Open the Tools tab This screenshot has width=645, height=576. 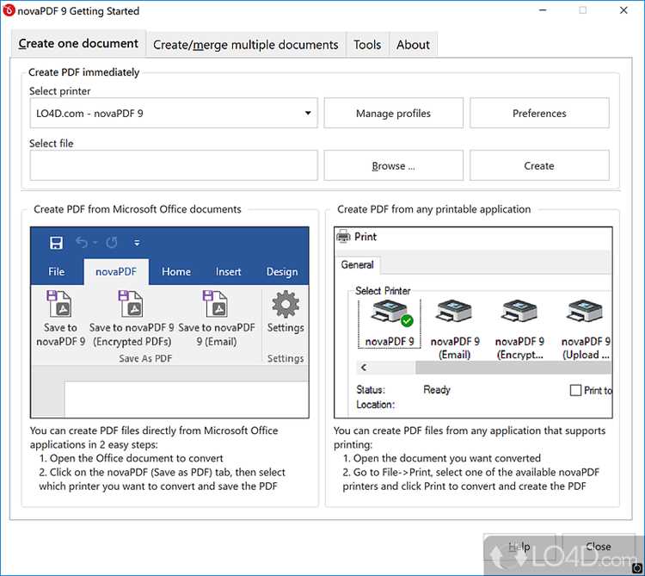[367, 45]
